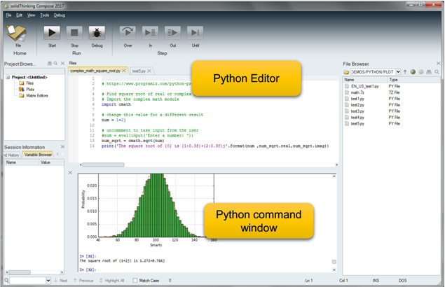This screenshot has height=287, width=445.
Task: Open the find search box dropdown
Action: tap(47, 280)
